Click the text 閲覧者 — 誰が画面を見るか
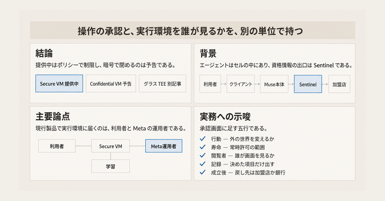Viewport: 385px width, 201px height. click(243, 156)
